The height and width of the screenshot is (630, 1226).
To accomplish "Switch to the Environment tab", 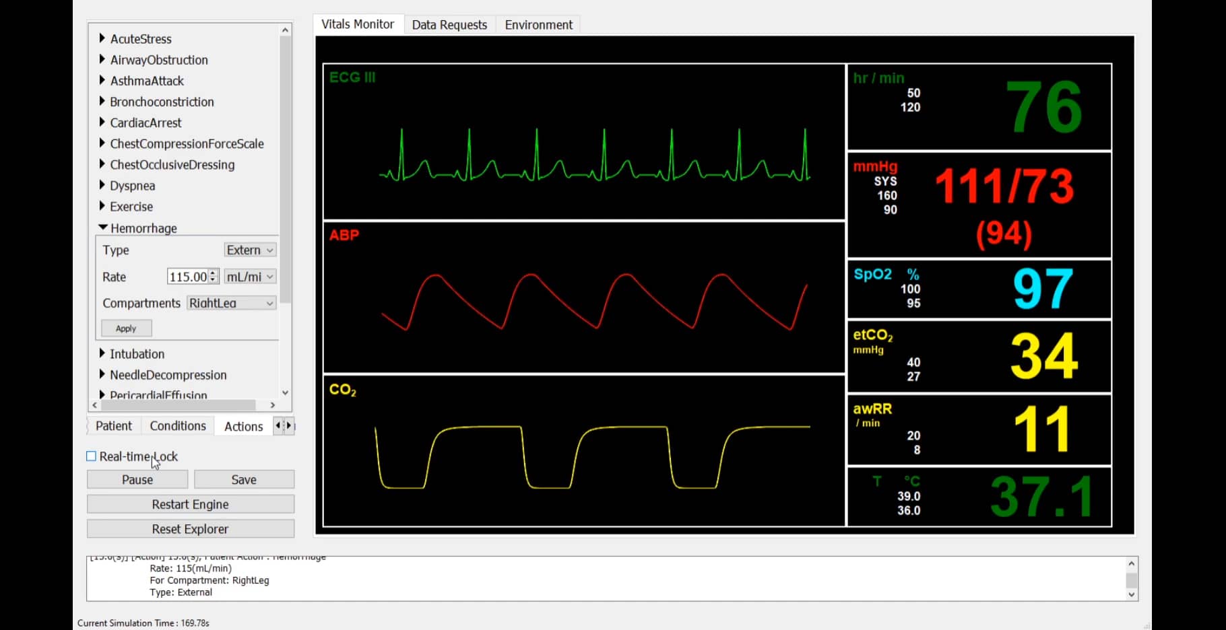I will click(537, 24).
